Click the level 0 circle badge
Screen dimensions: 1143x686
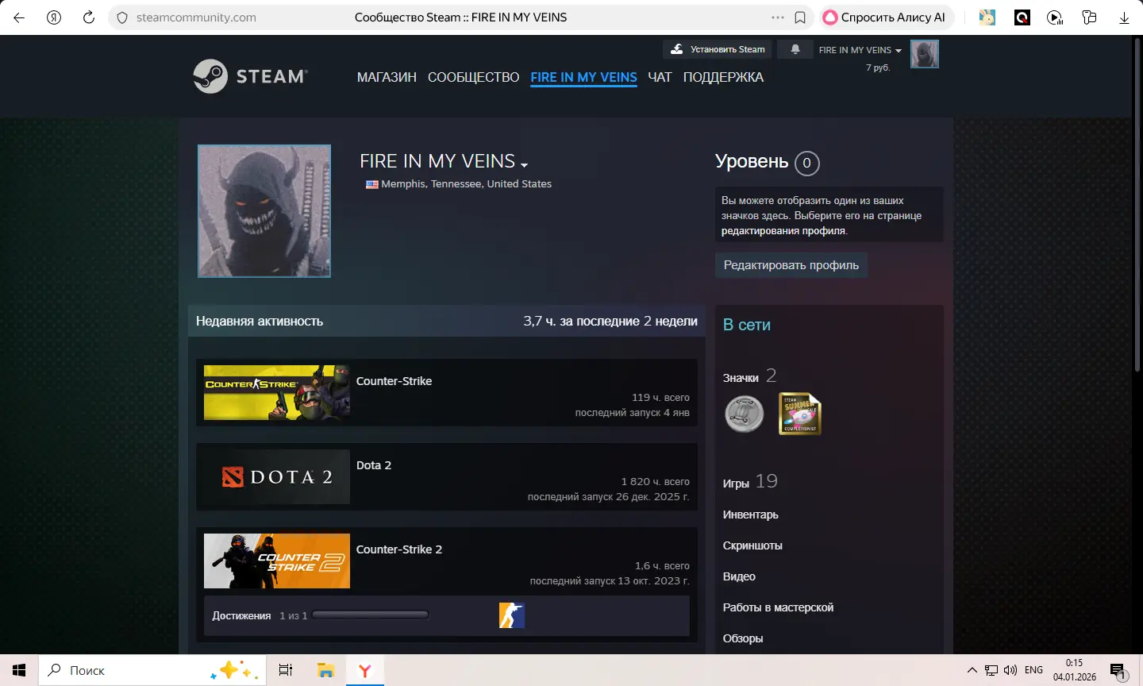[x=806, y=163]
